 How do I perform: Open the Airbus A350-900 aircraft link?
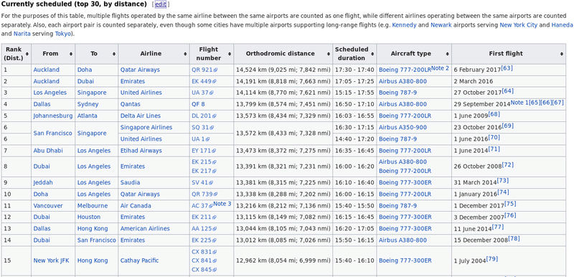[x=403, y=127]
